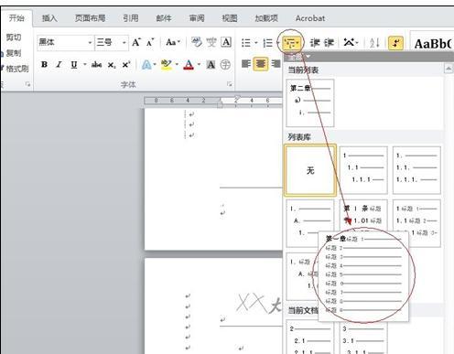Go to the 邮件 tab

pyautogui.click(x=164, y=18)
